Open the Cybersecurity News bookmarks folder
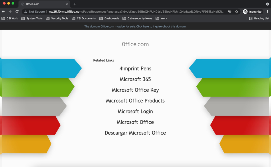The image size is (271, 167). point(137,18)
